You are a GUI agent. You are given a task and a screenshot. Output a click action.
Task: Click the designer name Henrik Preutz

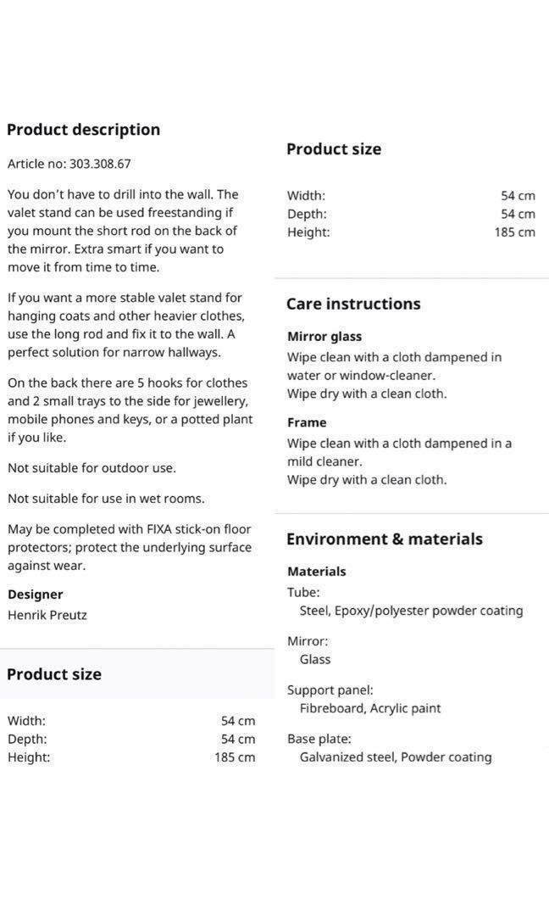click(x=47, y=615)
